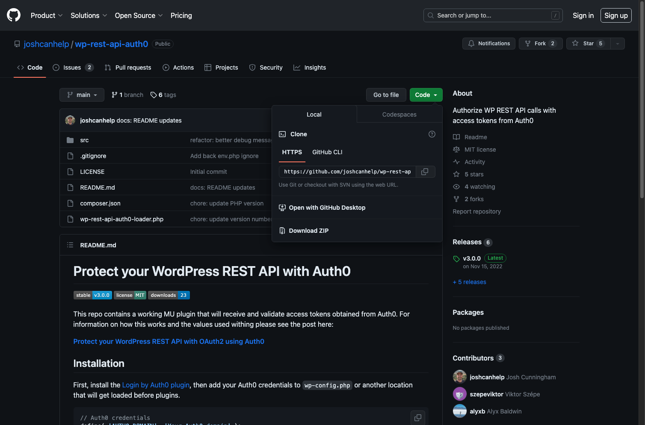Open the src folder
Image resolution: width=645 pixels, height=425 pixels.
point(84,140)
